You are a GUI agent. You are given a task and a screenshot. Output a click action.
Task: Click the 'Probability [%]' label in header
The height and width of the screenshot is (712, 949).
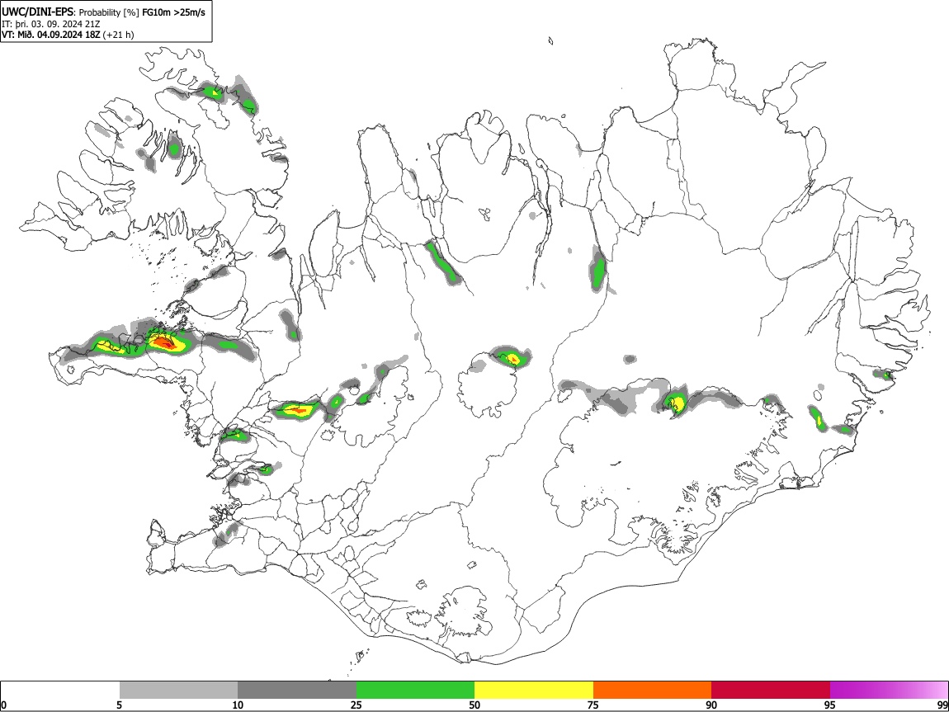pyautogui.click(x=109, y=12)
